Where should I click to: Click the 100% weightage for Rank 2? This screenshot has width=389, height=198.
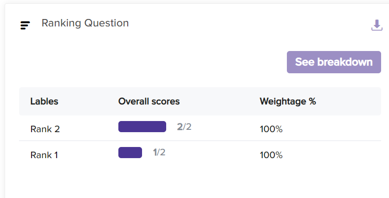point(271,129)
